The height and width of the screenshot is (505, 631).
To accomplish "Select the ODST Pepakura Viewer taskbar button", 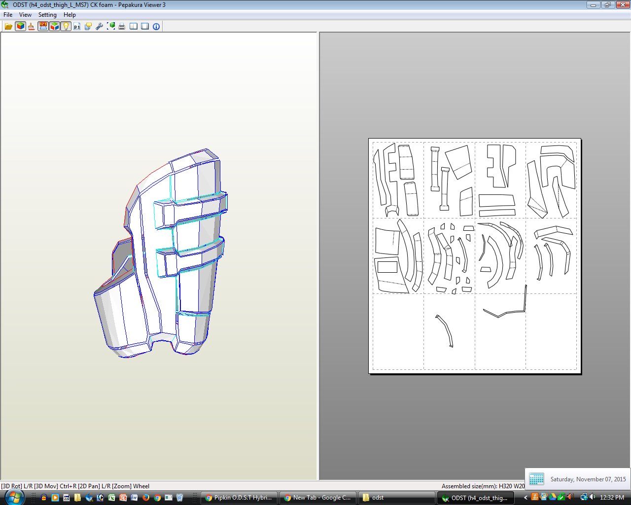I will pos(476,498).
